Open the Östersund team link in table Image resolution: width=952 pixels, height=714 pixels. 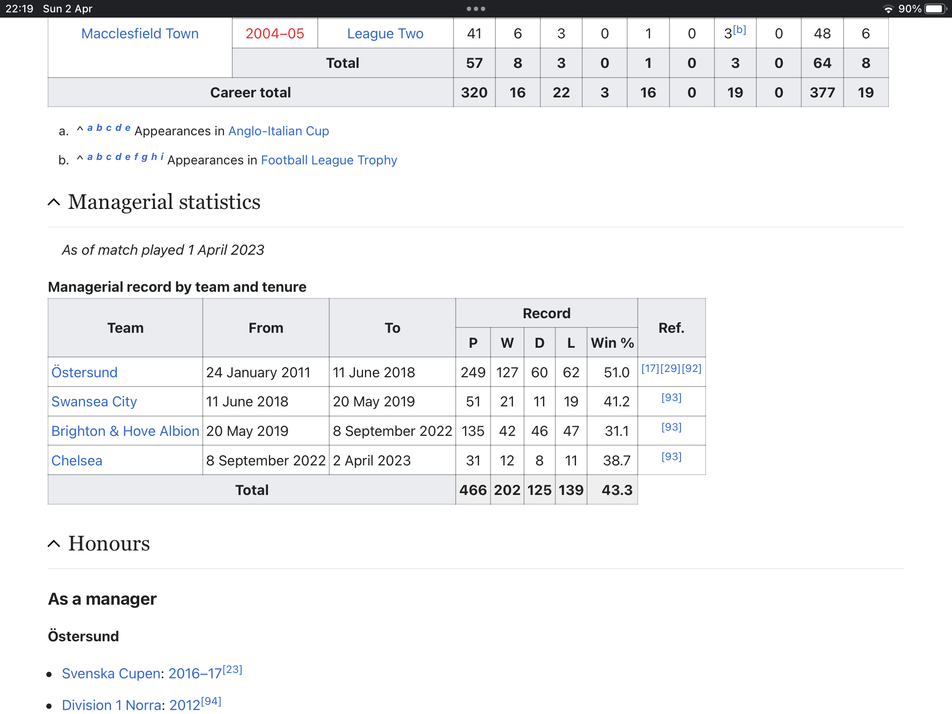[x=84, y=372]
